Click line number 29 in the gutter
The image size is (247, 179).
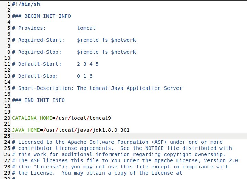(7, 173)
